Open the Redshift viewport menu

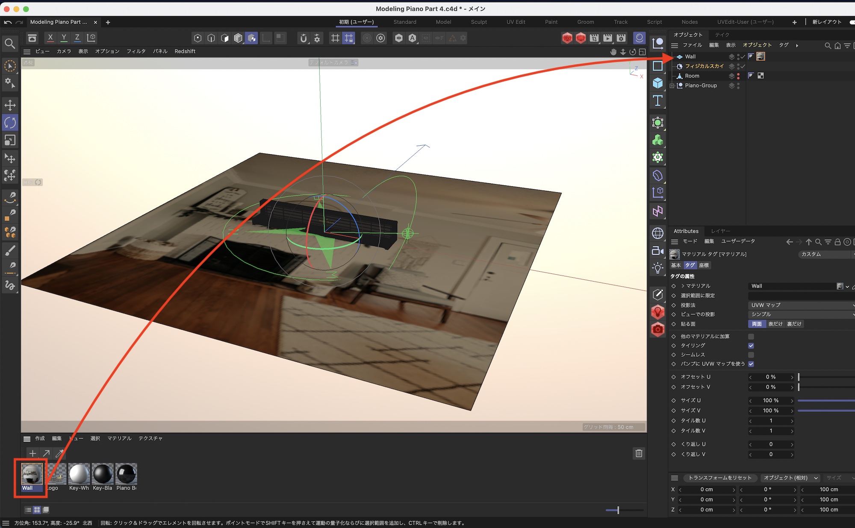point(185,51)
